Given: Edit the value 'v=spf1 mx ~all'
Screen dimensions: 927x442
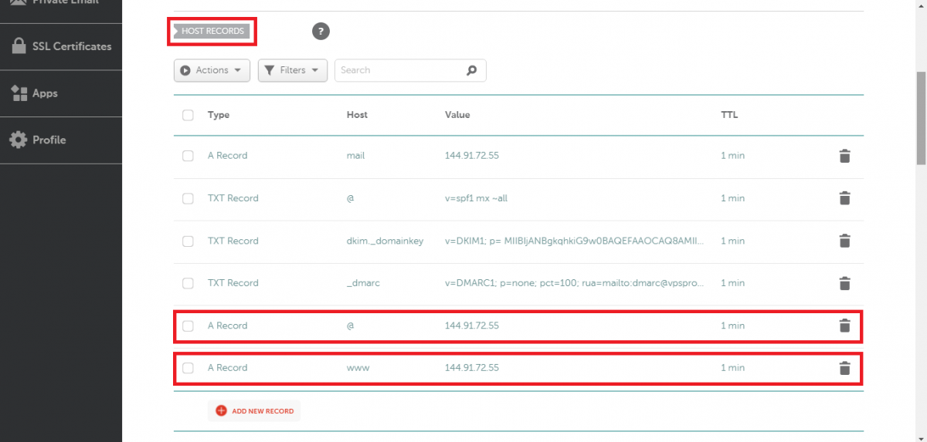Looking at the screenshot, I should tap(476, 198).
